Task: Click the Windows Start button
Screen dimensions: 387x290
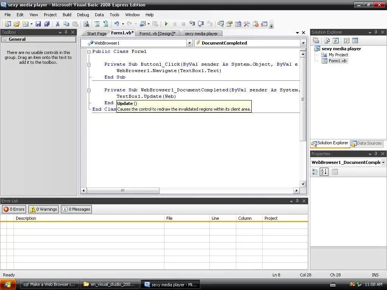Action: click(8, 284)
